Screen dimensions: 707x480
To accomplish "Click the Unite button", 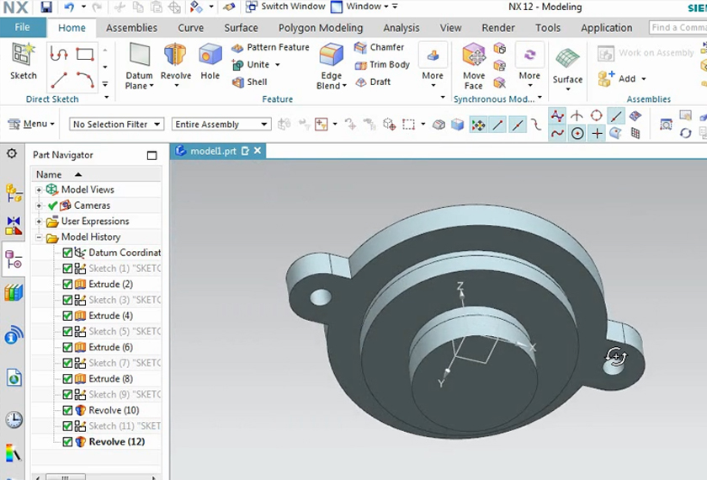I will [251, 65].
